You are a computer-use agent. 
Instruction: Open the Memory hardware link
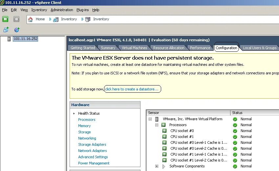pos(84,126)
